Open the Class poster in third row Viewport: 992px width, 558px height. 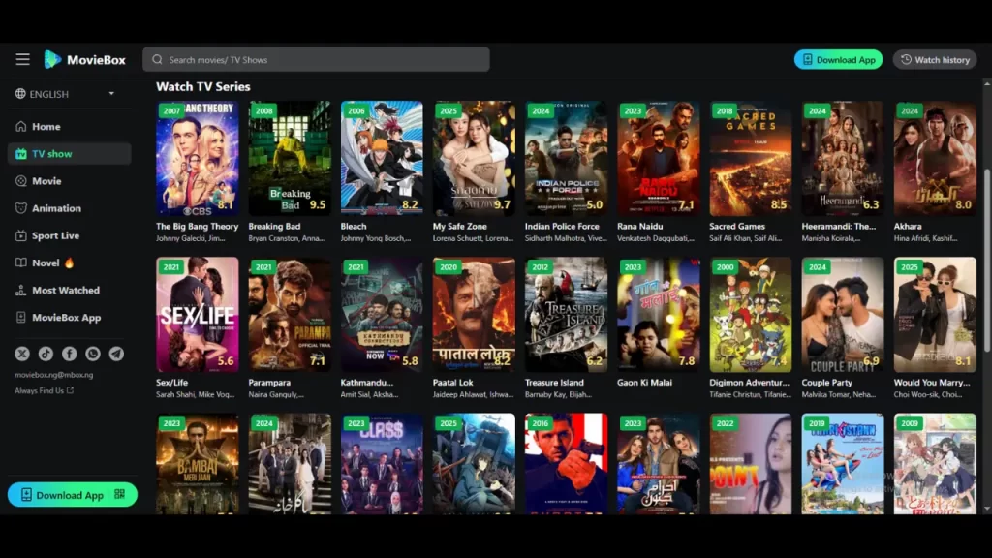point(382,464)
